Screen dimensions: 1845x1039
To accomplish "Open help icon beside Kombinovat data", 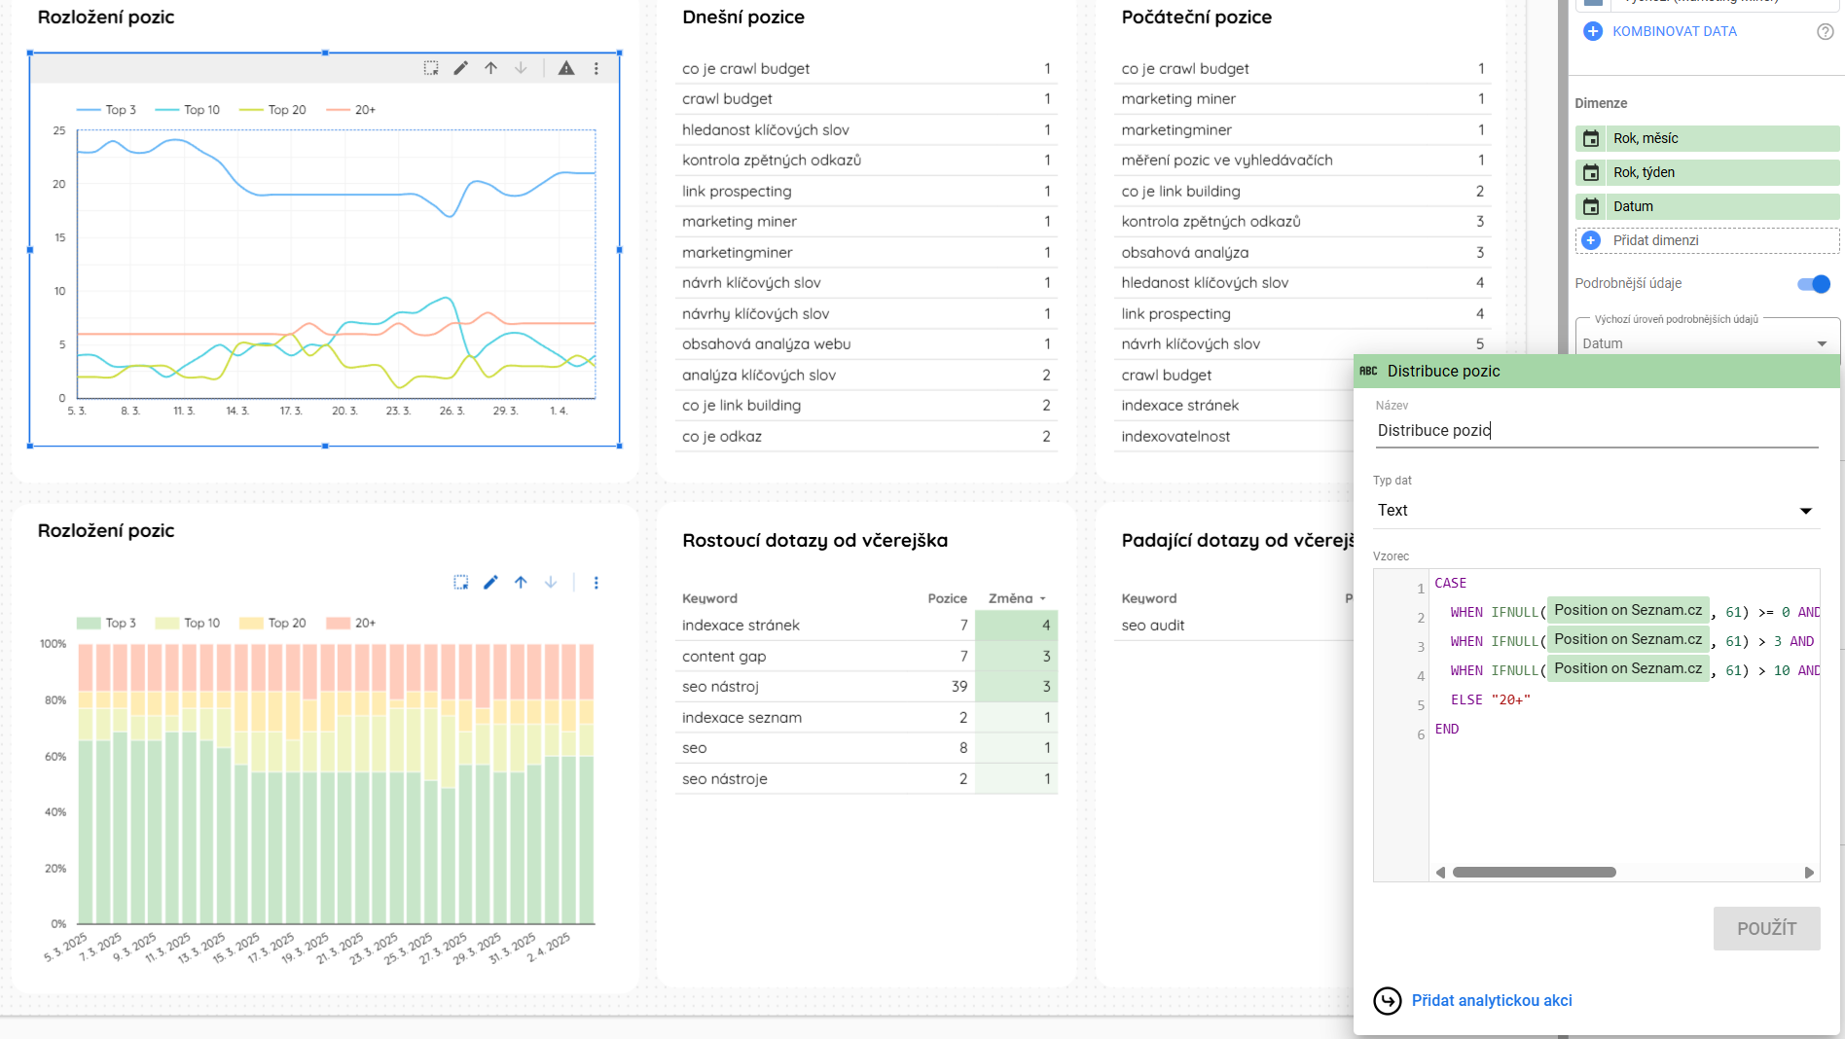I will 1826,31.
